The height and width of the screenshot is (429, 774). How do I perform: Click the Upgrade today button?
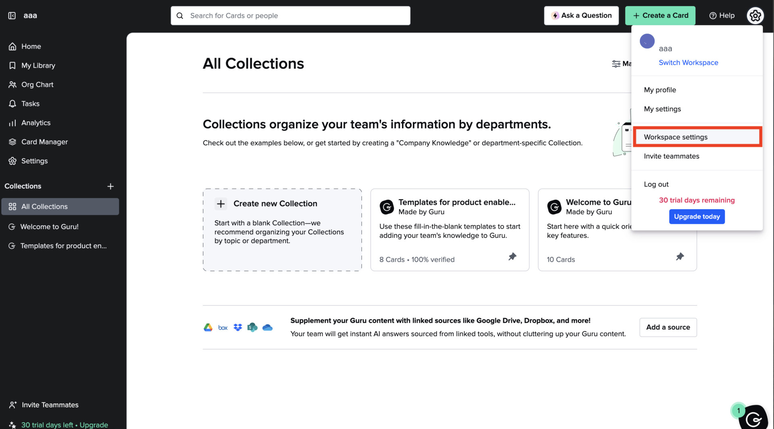[697, 217]
